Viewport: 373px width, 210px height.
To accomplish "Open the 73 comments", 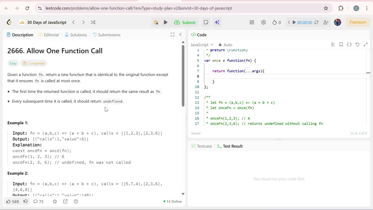I will point(38,202).
